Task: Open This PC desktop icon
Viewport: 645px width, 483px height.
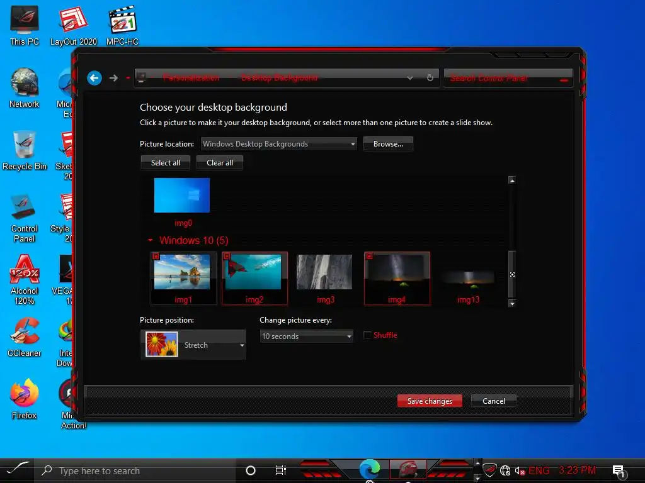Action: [x=25, y=26]
